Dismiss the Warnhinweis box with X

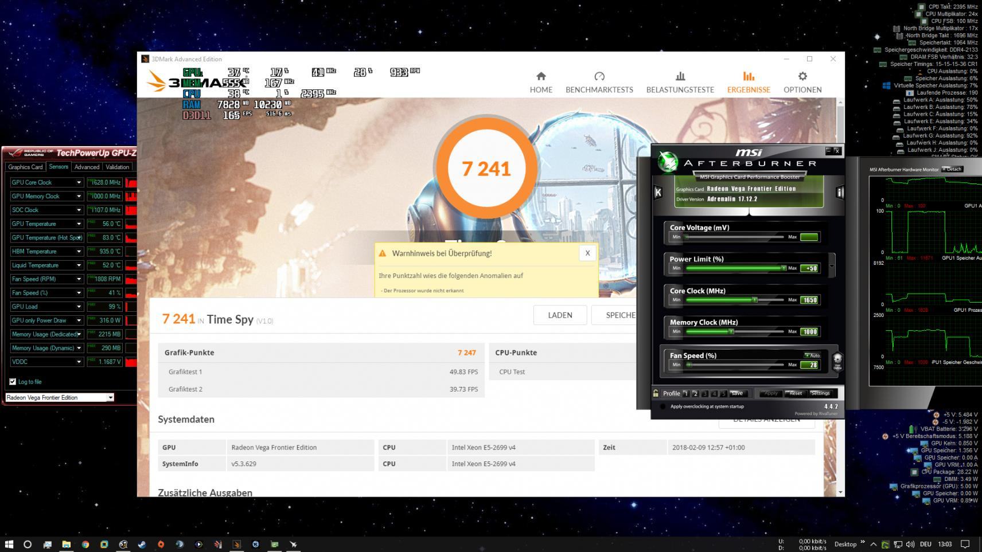tap(587, 253)
